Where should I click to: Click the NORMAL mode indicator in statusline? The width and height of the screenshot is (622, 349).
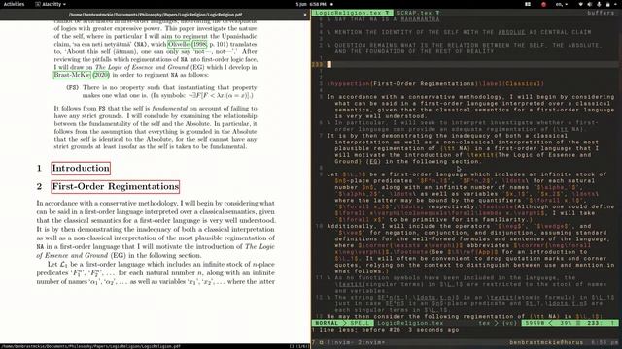coord(327,323)
